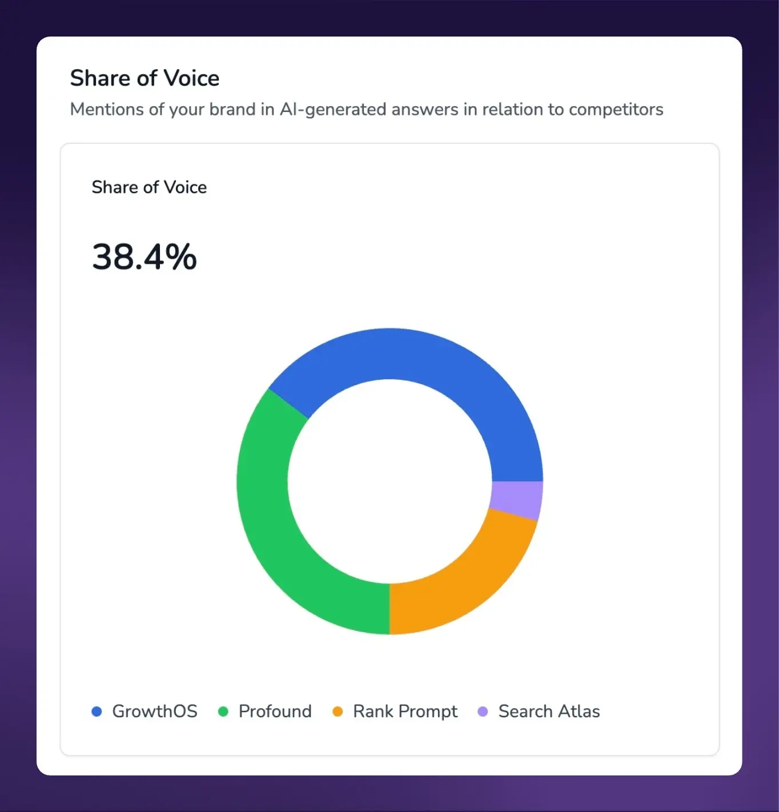Click the dark purple background outside the card
The height and width of the screenshot is (812, 779).
[x=17, y=400]
